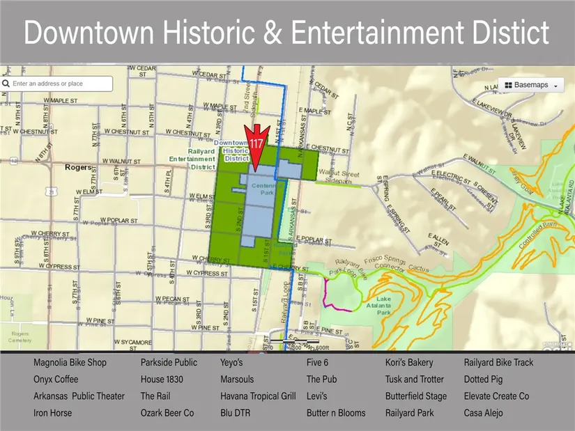Viewport: 575px width, 431px height.
Task: Select the Lake Atalanta Park label
Action: coord(384,304)
